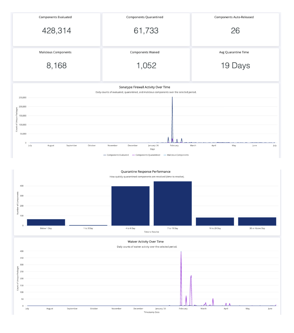Click the 1,052 components waived value
This screenshot has width=294, height=333.
point(146,65)
